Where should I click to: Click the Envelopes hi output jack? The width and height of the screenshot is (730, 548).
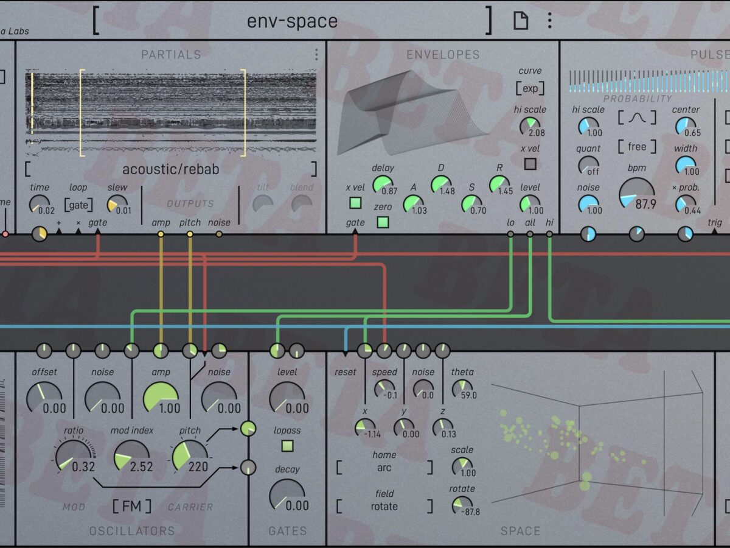(549, 234)
